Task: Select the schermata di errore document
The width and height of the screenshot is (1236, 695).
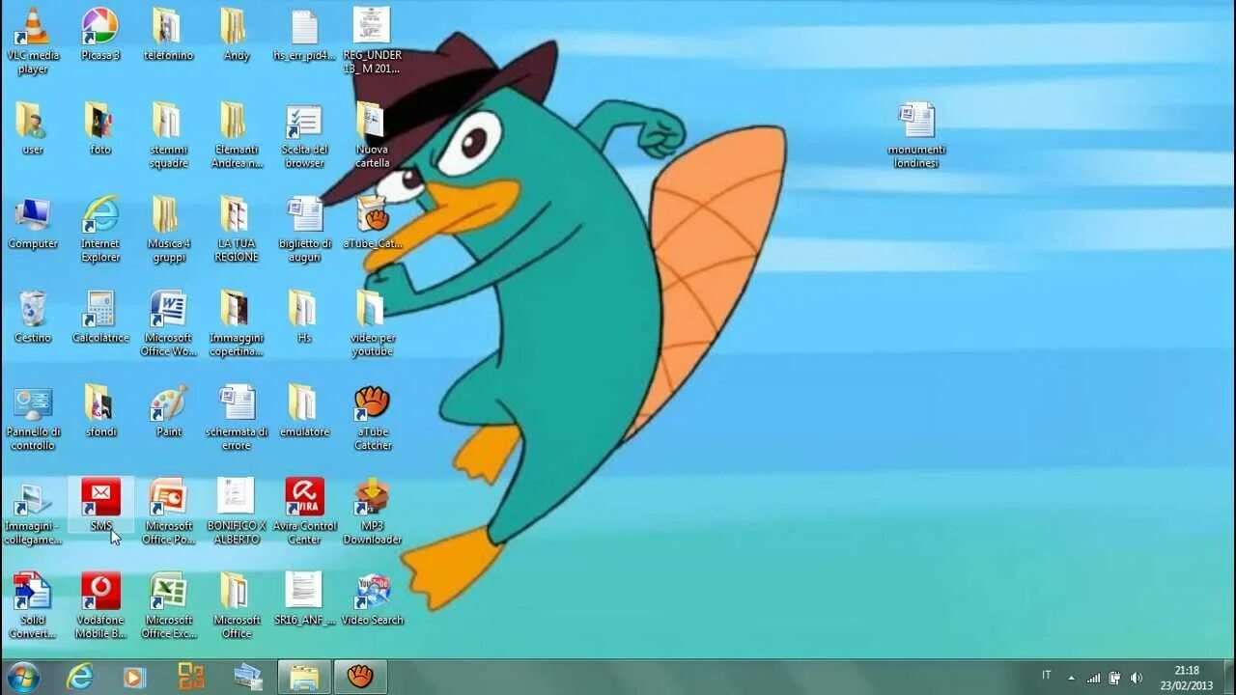Action: pyautogui.click(x=236, y=417)
